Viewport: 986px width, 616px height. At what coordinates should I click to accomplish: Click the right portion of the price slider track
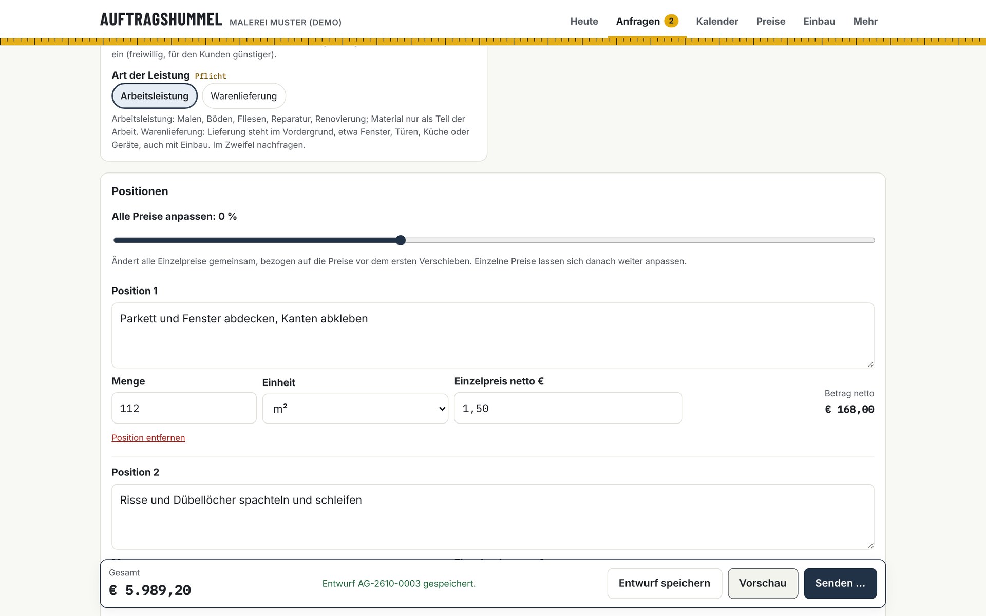[640, 240]
